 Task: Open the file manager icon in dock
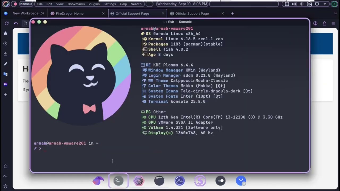click(159, 181)
